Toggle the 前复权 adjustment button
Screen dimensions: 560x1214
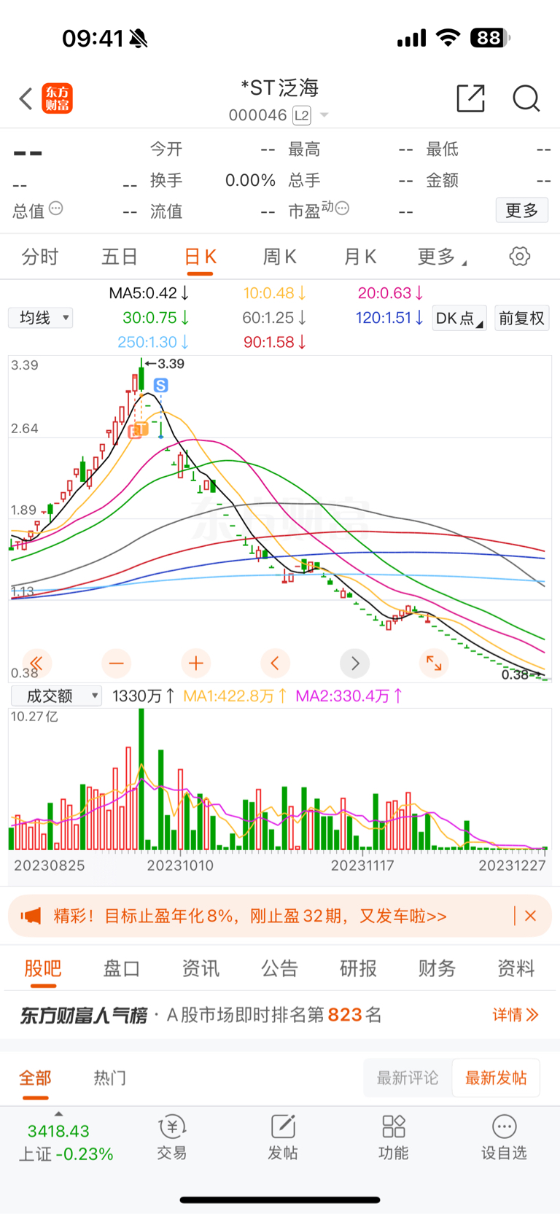(521, 319)
